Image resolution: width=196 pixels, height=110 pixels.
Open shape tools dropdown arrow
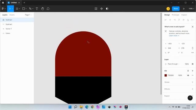26,9
